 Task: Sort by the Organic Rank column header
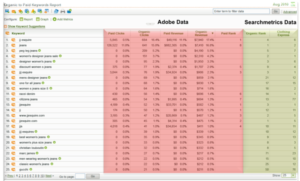coord(256,33)
